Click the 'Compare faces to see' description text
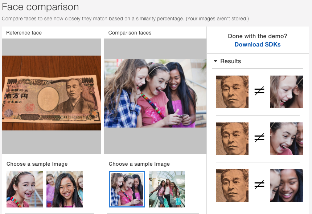312x214 pixels. pyautogui.click(x=126, y=19)
